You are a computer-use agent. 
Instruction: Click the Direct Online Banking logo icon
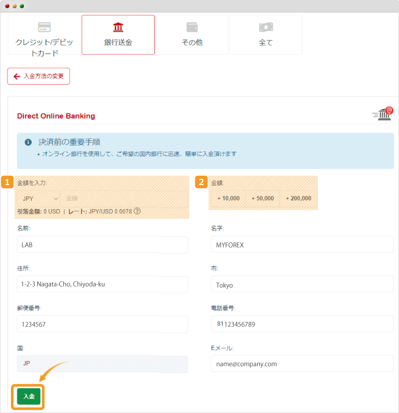click(383, 114)
